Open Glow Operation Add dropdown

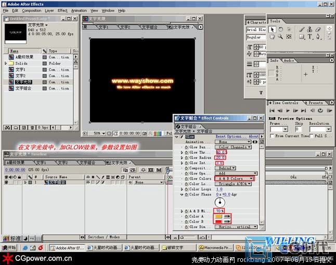pos(236,174)
